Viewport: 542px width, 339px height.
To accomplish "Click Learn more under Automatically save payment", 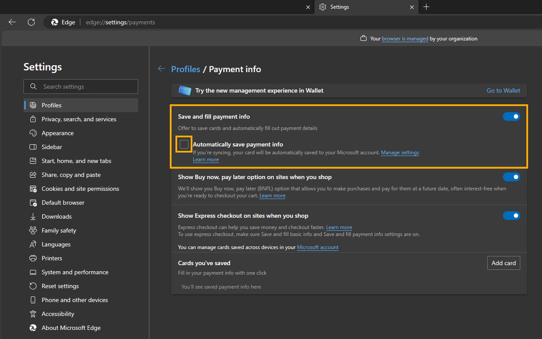I will pyautogui.click(x=206, y=160).
